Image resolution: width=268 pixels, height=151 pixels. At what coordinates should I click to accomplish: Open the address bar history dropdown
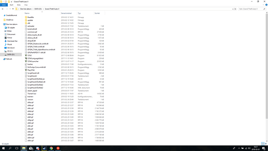coord(233,9)
